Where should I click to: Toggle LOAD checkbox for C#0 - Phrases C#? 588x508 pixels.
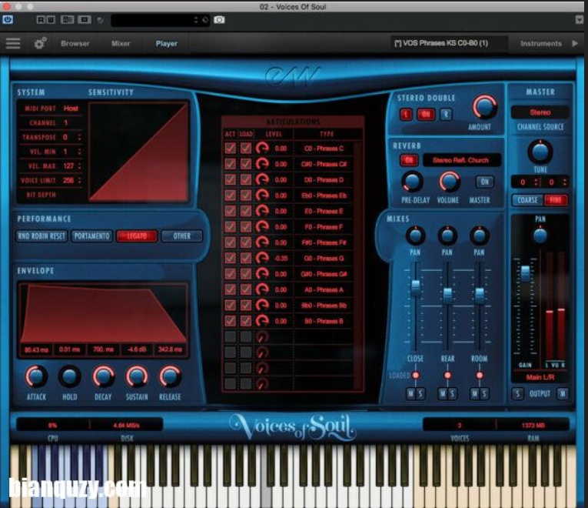point(246,164)
